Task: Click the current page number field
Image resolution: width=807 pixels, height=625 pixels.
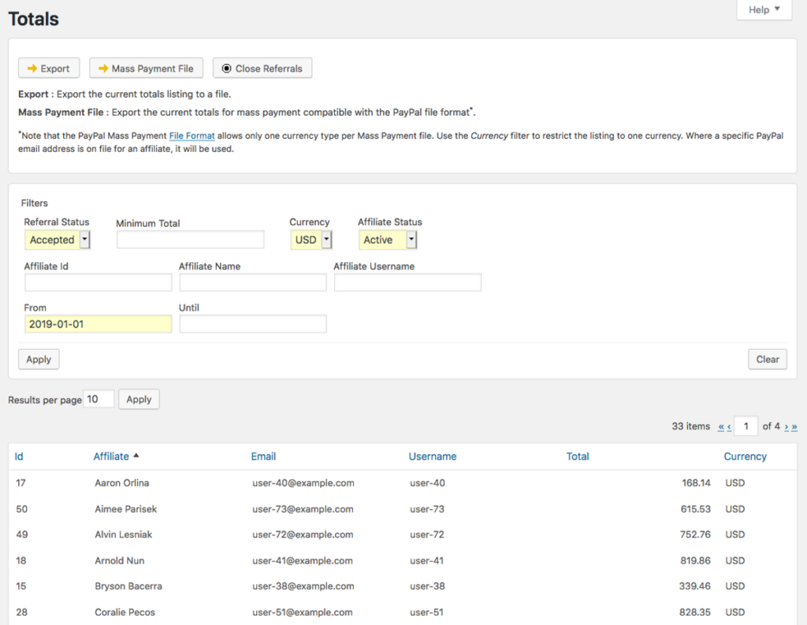Action: click(x=746, y=426)
